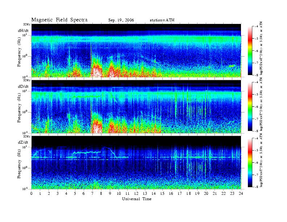Click the hour "2" tick label on the time axis

[x=49, y=193]
